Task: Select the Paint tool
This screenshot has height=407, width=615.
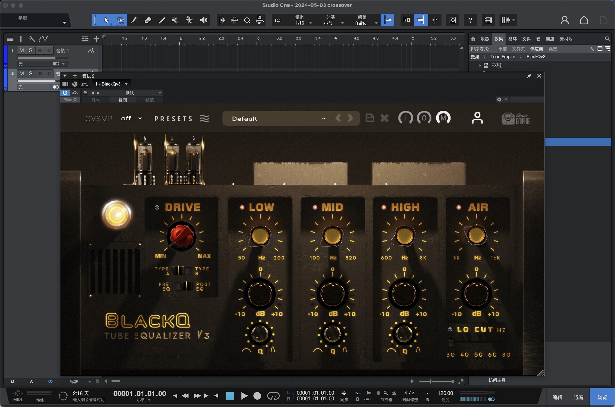Action: [x=162, y=20]
